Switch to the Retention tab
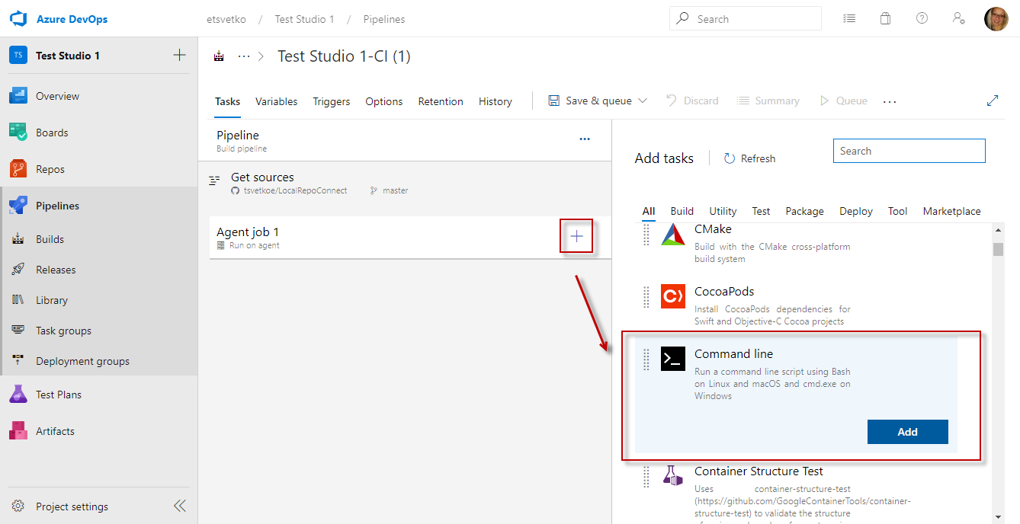 click(441, 101)
